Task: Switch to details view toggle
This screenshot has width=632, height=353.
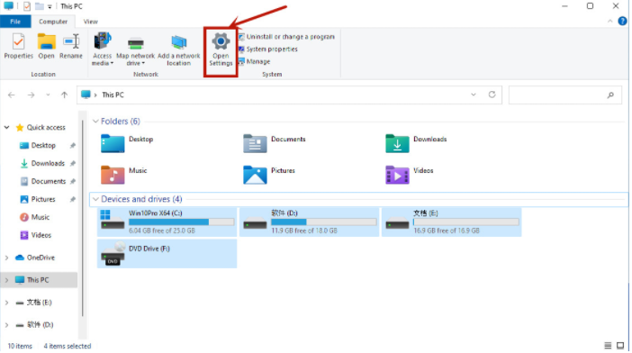Action: point(608,346)
